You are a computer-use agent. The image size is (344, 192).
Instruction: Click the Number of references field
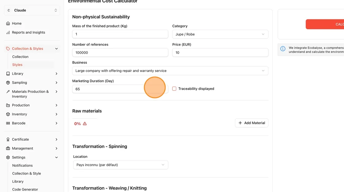pos(120,53)
